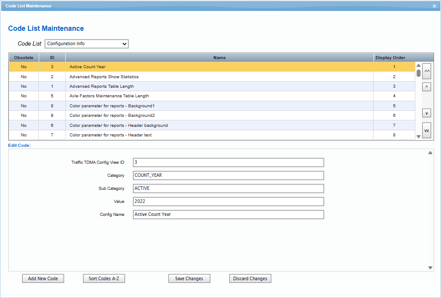The height and width of the screenshot is (298, 441).
Task: Click Sort Codes A-Z
Action: tap(104, 278)
